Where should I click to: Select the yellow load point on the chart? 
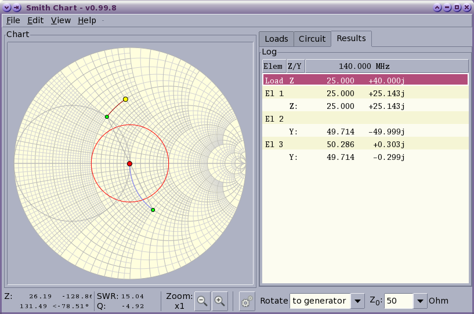125,99
